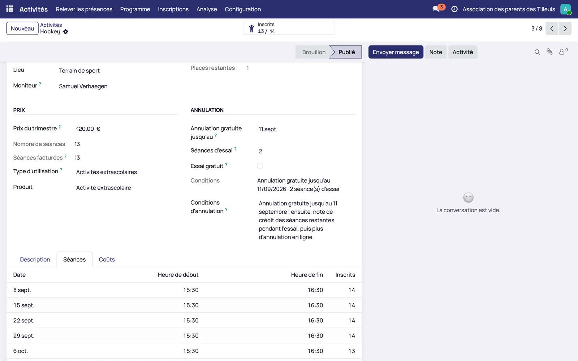Open the discuss messages icon with badge
Viewport: 578px width, 361px height.
(x=438, y=9)
